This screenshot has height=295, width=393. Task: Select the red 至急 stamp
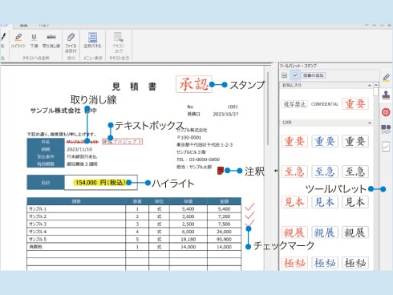pyautogui.click(x=294, y=172)
